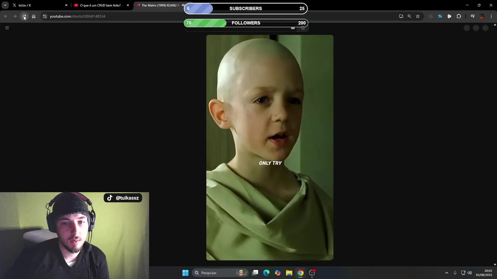Screen dimensions: 497x279
Task: Open the Windows Start menu
Action: pyautogui.click(x=185, y=273)
